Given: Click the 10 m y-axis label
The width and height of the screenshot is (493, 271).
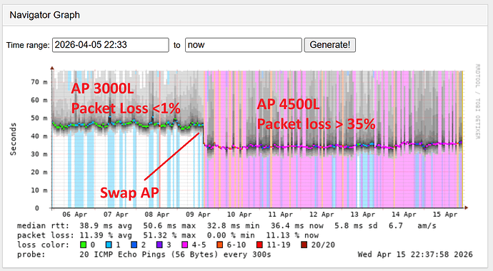Looking at the screenshot, I should click(x=39, y=190).
